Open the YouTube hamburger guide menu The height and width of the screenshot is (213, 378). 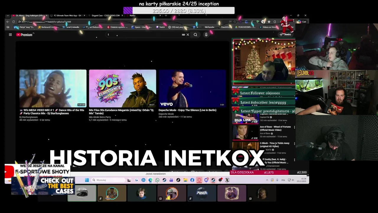10,35
